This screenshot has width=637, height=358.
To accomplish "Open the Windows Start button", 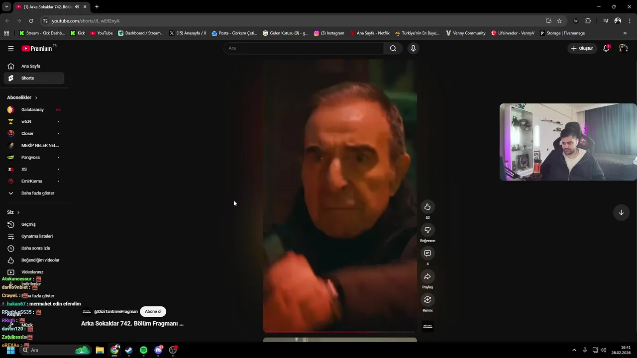I will click(x=10, y=350).
